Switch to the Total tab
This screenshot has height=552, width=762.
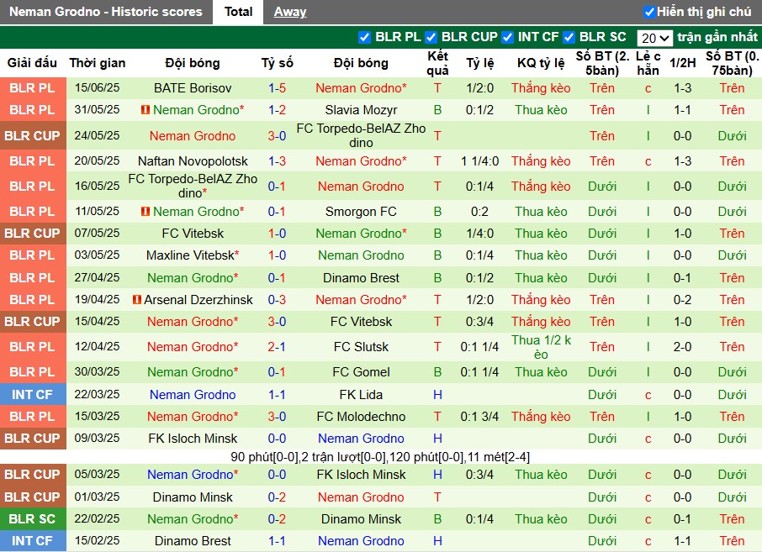[238, 12]
